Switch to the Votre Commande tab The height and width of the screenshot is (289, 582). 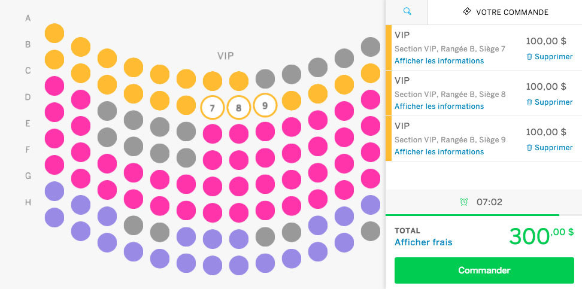coord(505,12)
